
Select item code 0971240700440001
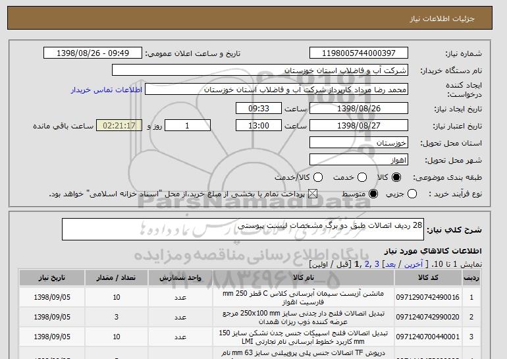click(x=427, y=337)
